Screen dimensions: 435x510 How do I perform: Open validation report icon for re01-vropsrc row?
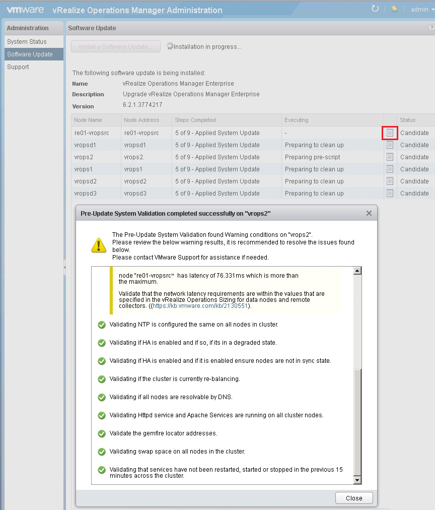pyautogui.click(x=390, y=133)
